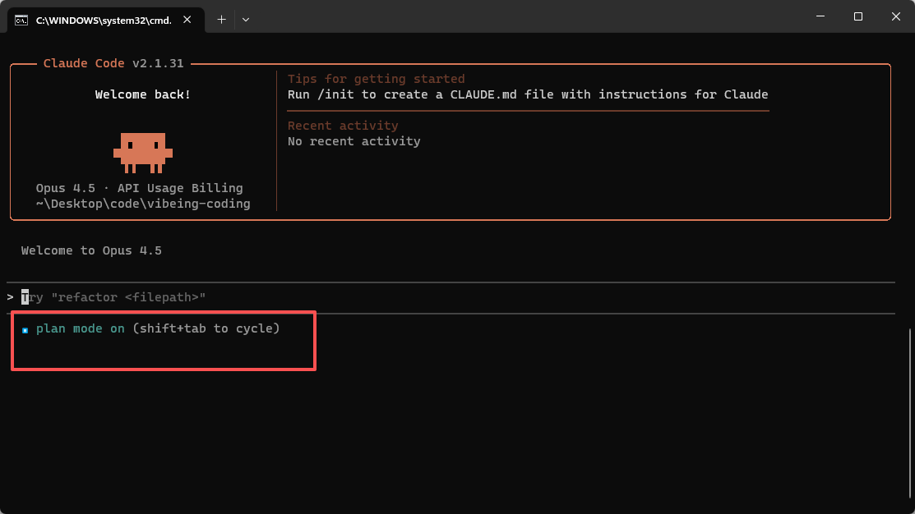Click the > prompt symbol
The image size is (915, 514).
11,297
